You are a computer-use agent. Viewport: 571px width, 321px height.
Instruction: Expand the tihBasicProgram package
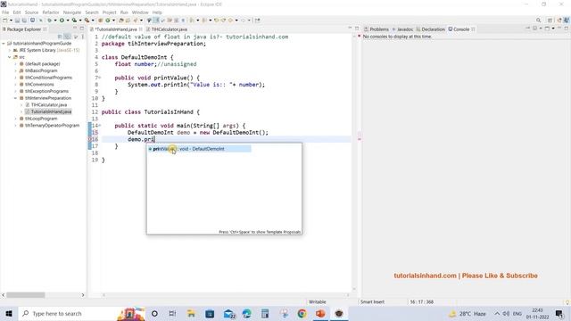[x=16, y=71]
